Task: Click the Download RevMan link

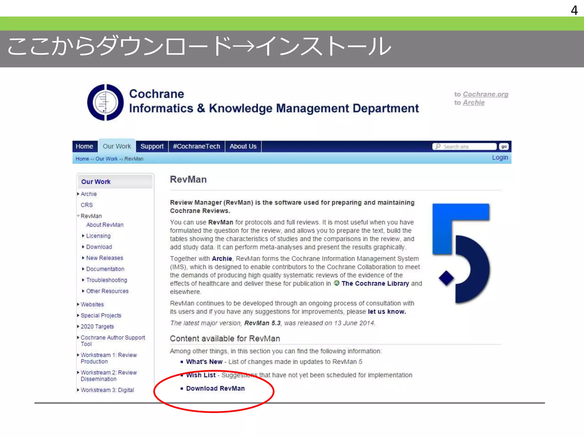Action: (215, 388)
